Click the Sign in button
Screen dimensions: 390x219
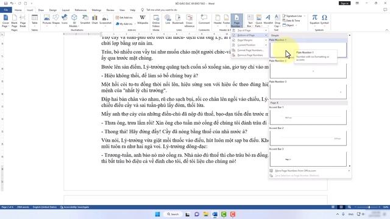344,3
